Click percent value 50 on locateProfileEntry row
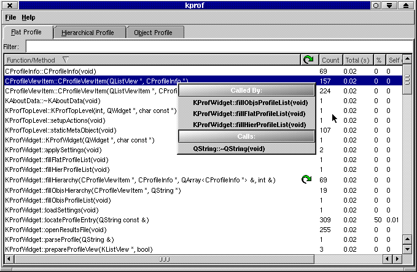This screenshot has width=417, height=272. 378,220
